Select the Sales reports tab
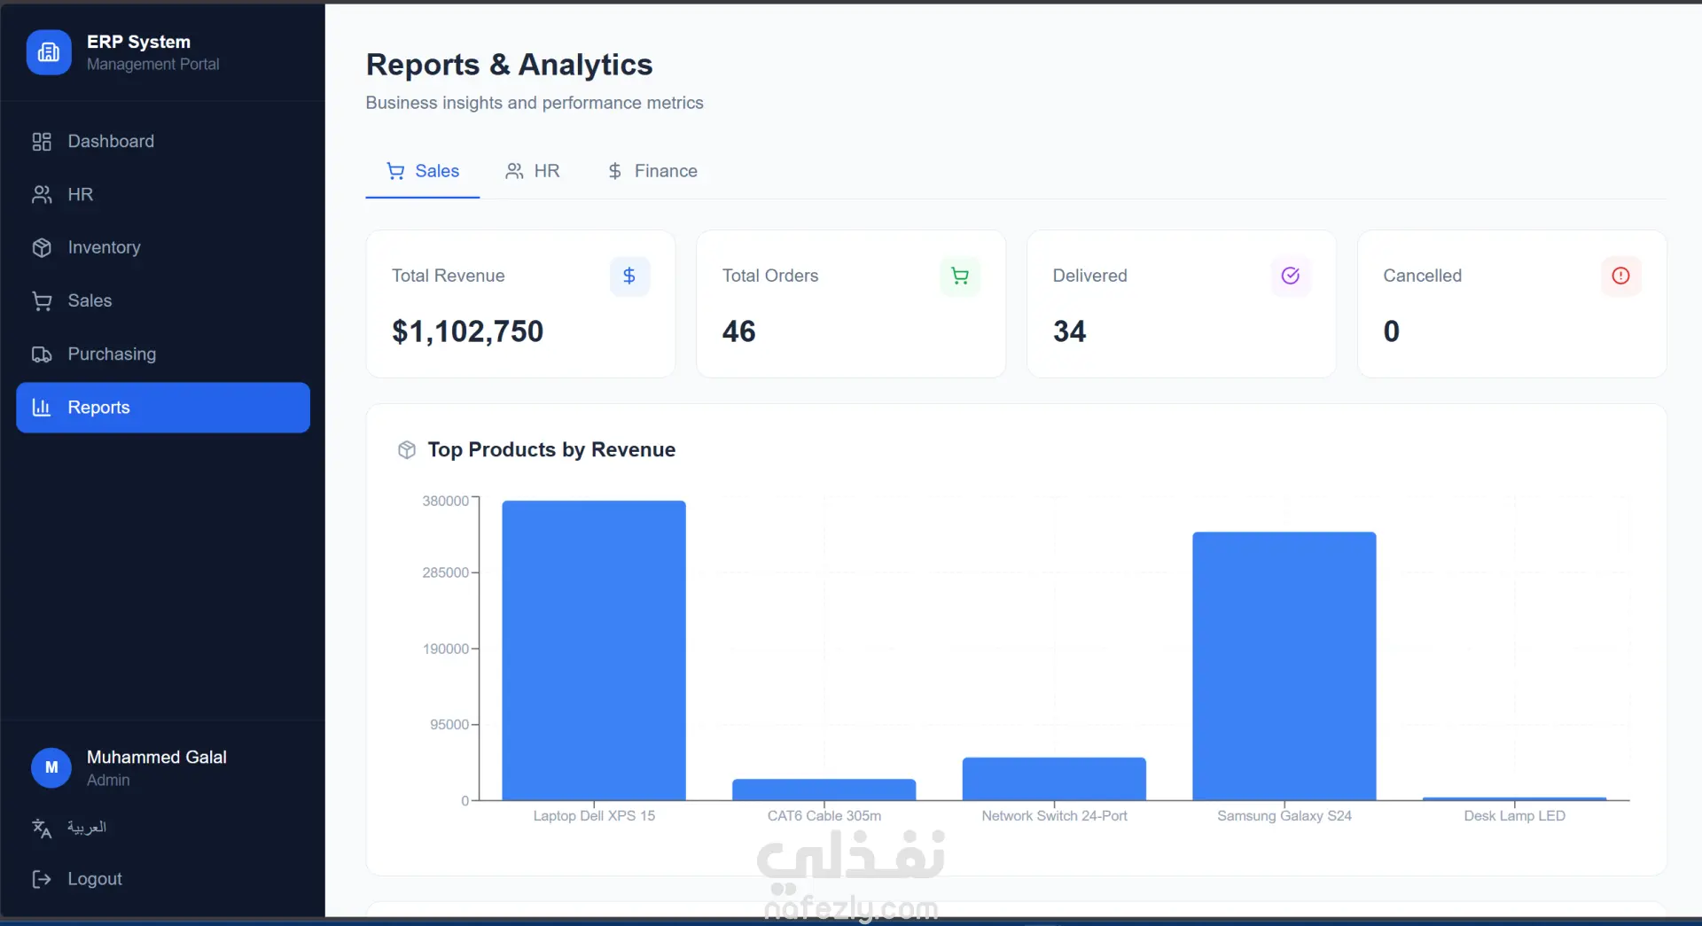1702x926 pixels. (x=423, y=171)
